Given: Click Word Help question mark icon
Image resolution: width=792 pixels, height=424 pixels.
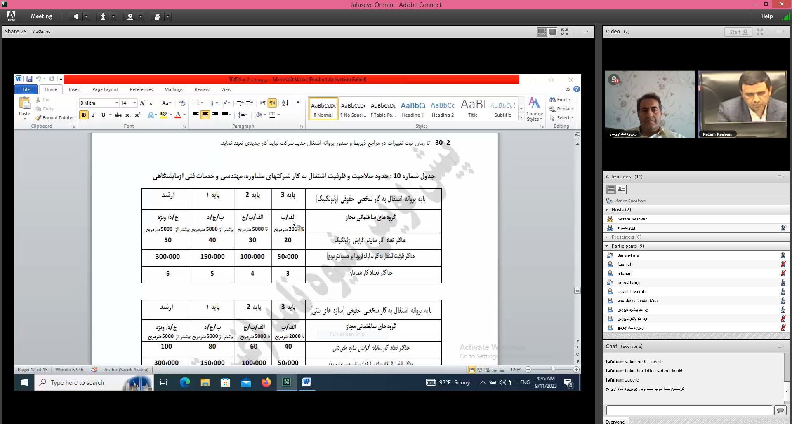Looking at the screenshot, I should click(577, 89).
